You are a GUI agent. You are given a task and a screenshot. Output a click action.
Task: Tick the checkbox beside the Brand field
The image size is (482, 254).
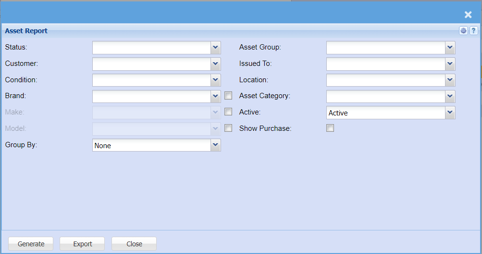click(x=228, y=96)
